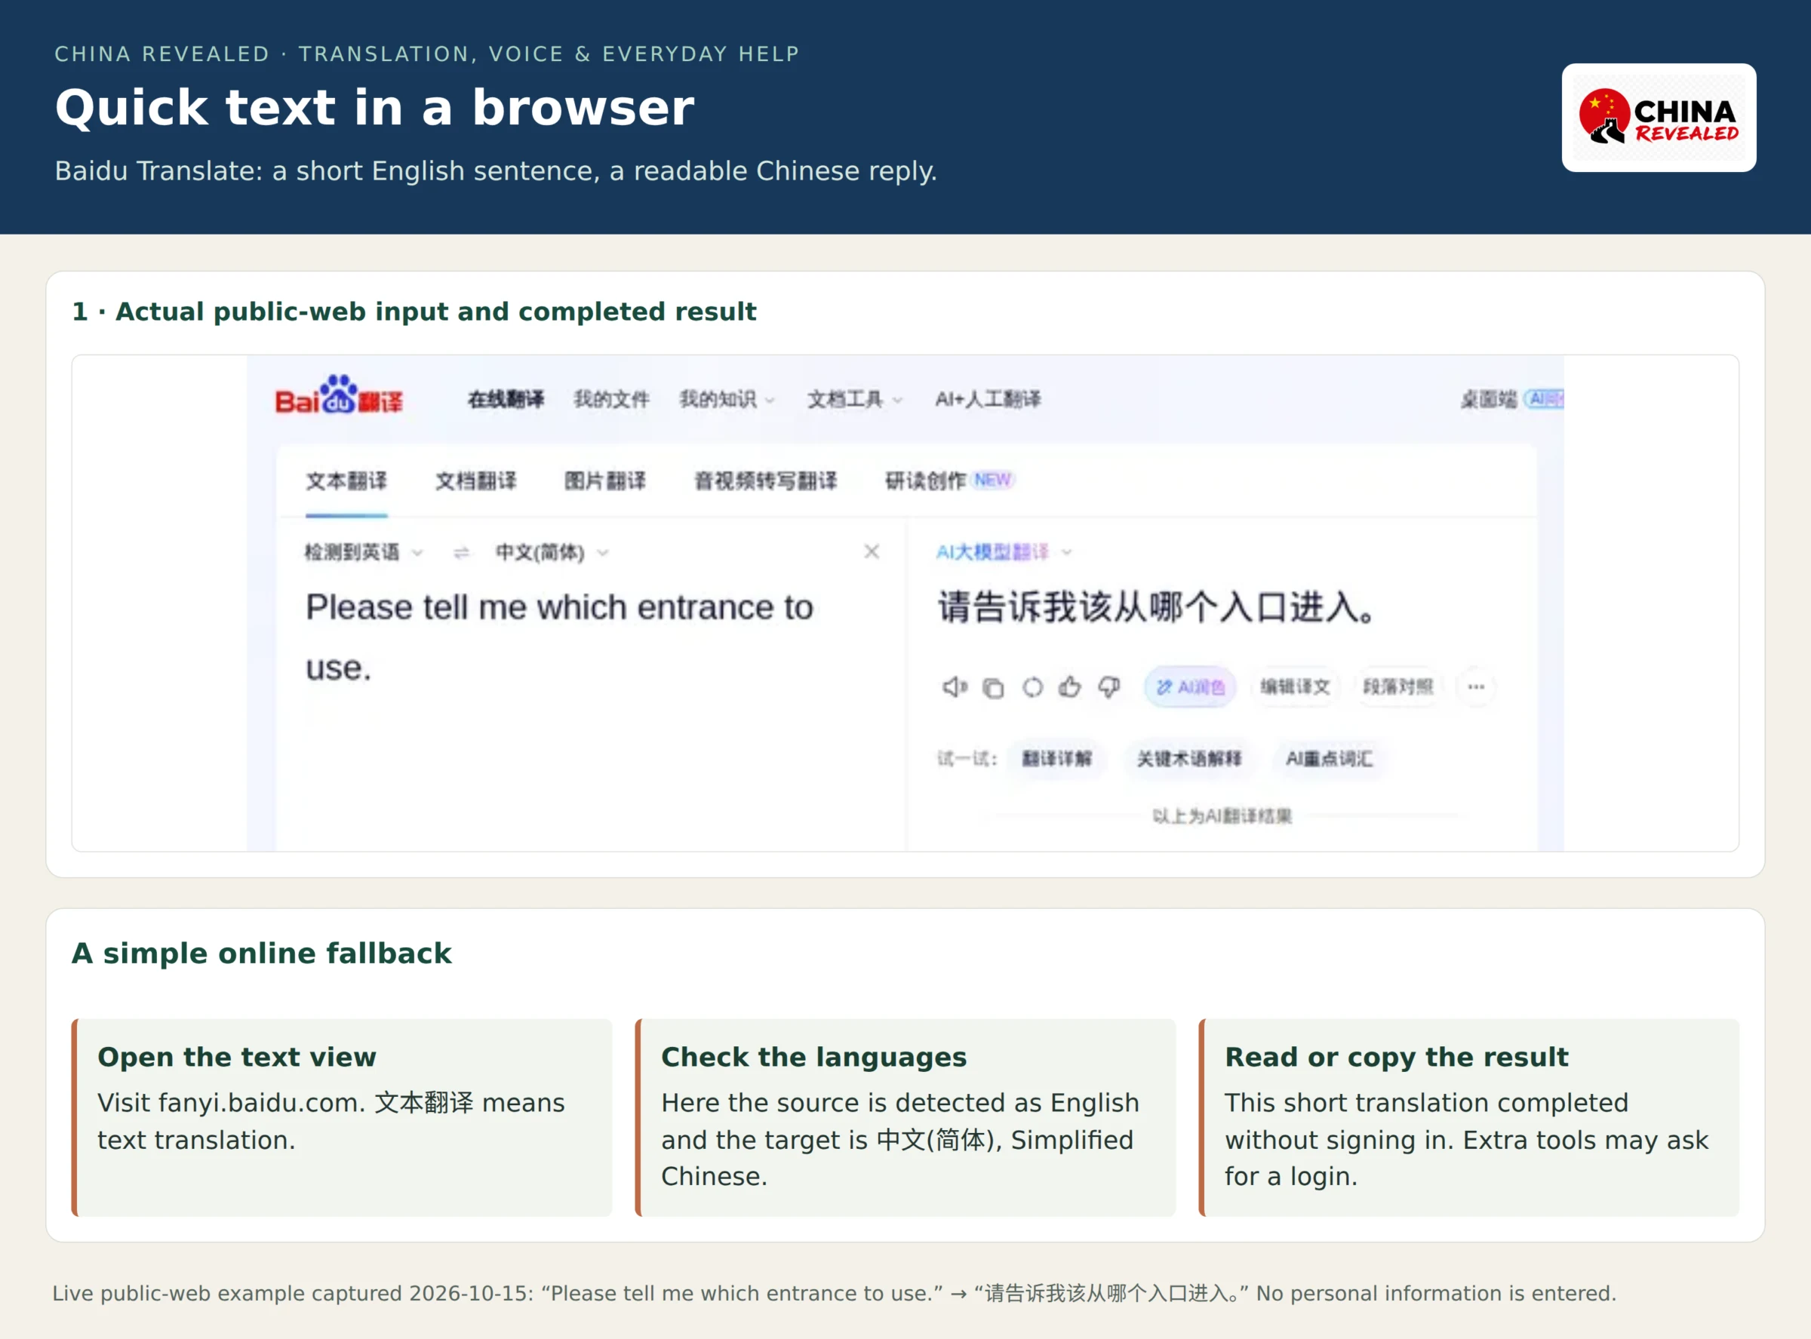The image size is (1811, 1339).
Task: Select the 在线翻译 nav item
Action: 506,399
